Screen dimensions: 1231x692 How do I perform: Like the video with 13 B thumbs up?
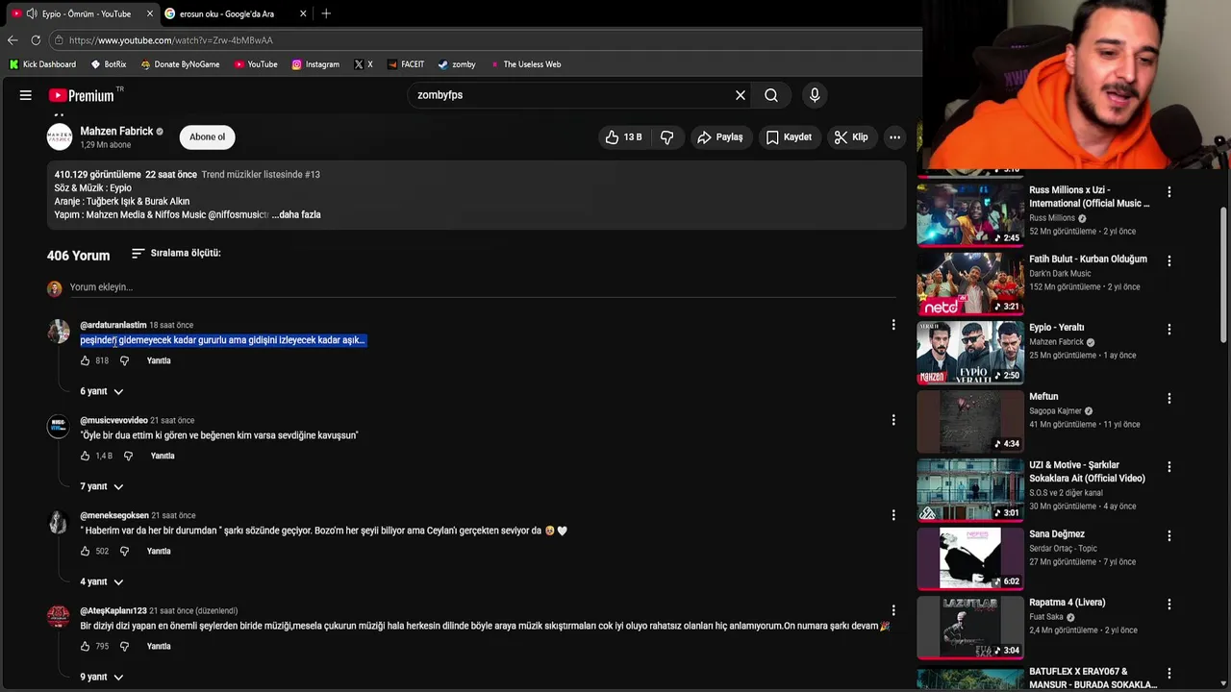pyautogui.click(x=623, y=137)
